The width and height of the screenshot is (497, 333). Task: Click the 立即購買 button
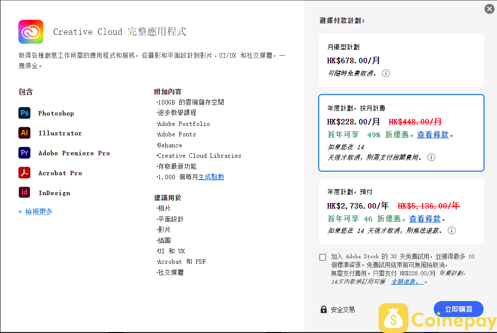(x=458, y=309)
